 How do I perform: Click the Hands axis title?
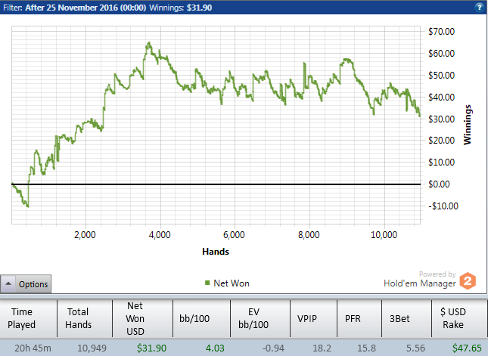(216, 251)
